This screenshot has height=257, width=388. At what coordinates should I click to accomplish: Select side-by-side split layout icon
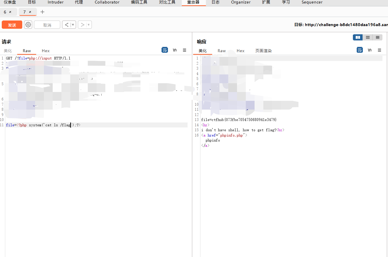(358, 37)
